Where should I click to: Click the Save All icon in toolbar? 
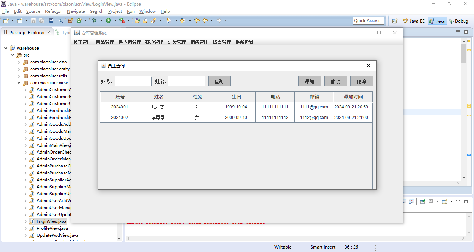(41, 21)
